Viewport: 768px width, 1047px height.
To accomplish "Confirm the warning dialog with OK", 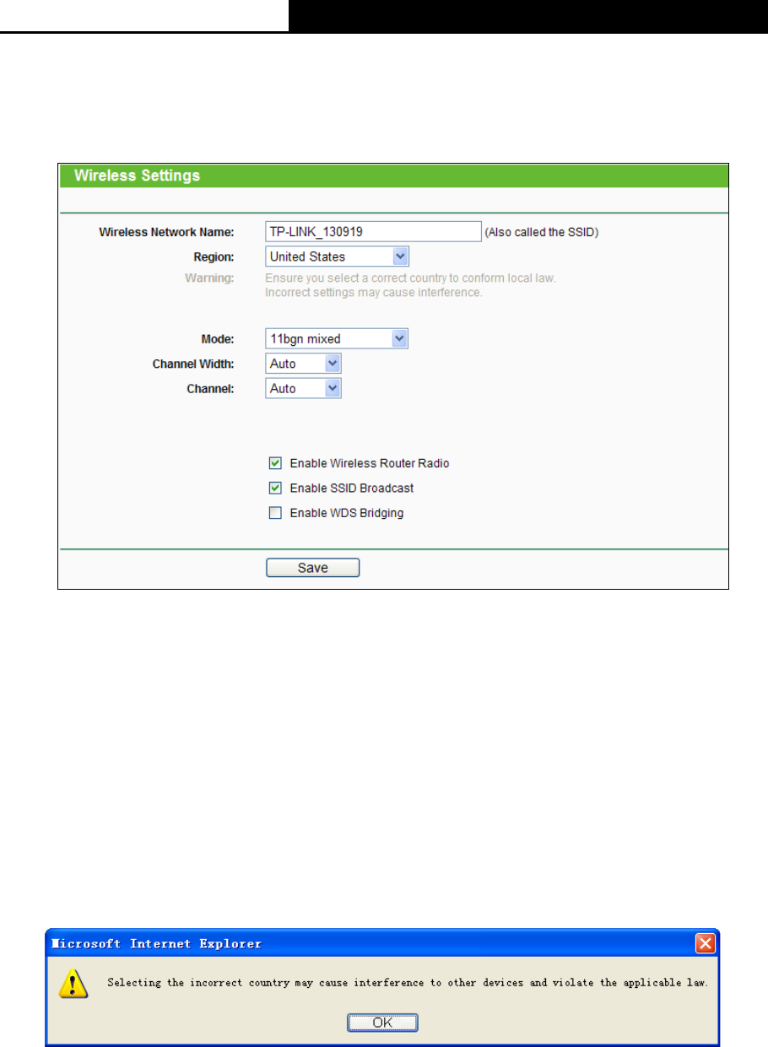I will click(382, 1023).
